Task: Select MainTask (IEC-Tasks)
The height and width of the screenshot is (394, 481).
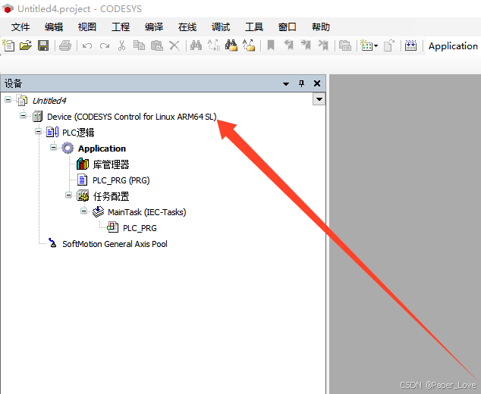Action: (147, 212)
